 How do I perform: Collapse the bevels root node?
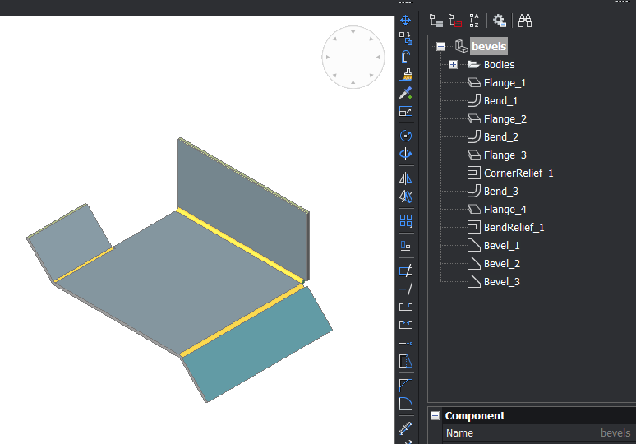click(440, 47)
